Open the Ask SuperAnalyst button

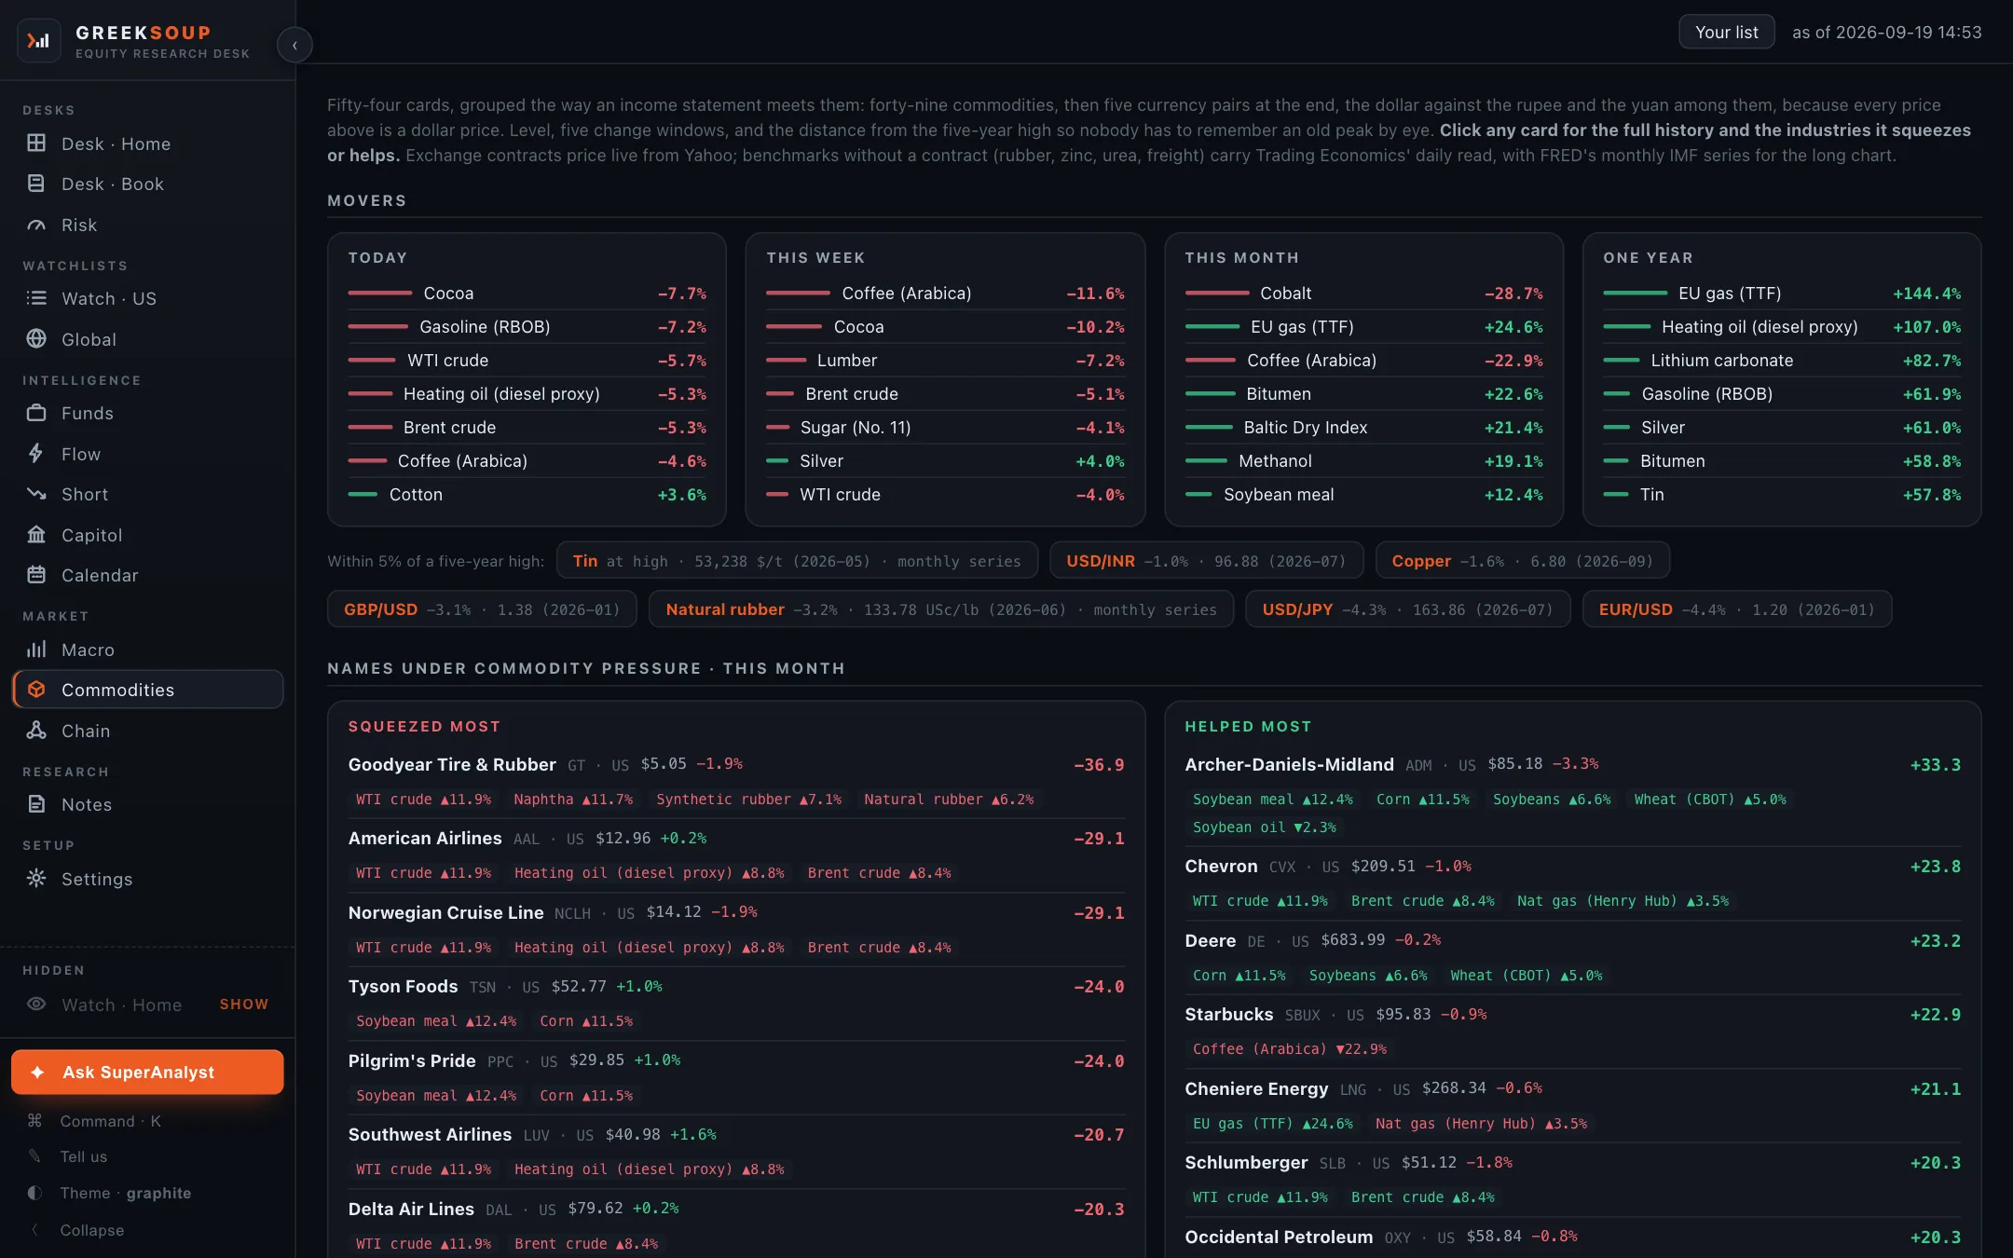pyautogui.click(x=147, y=1073)
